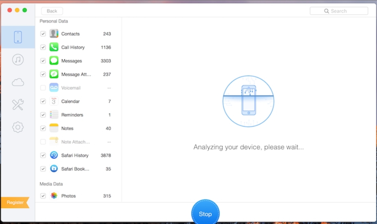
Task: Click the Calendar icon
Action: pyautogui.click(x=54, y=101)
